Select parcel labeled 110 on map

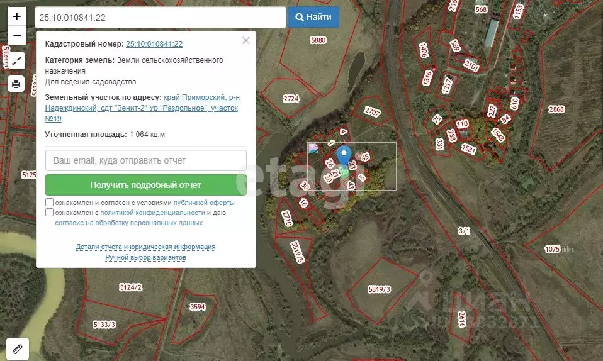pyautogui.click(x=462, y=124)
